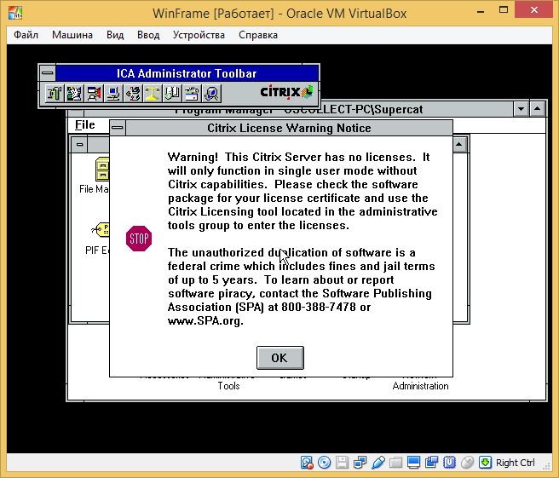Open the desktop computer icon in ICA toolbar

click(113, 94)
